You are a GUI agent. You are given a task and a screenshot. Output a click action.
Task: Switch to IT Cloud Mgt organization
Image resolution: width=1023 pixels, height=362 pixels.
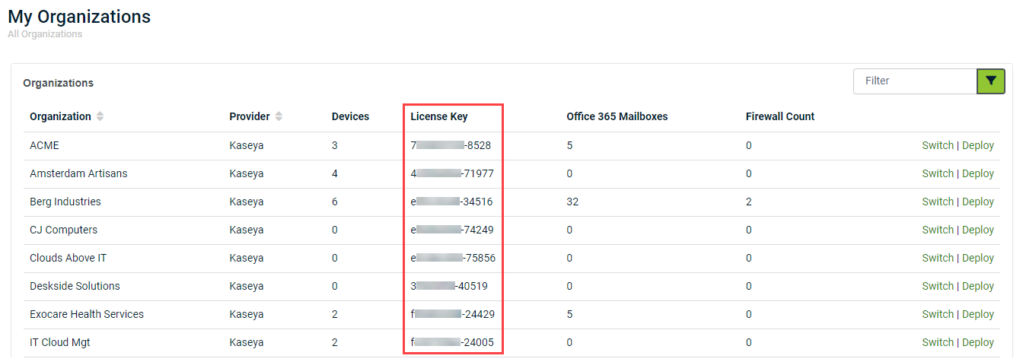[937, 342]
